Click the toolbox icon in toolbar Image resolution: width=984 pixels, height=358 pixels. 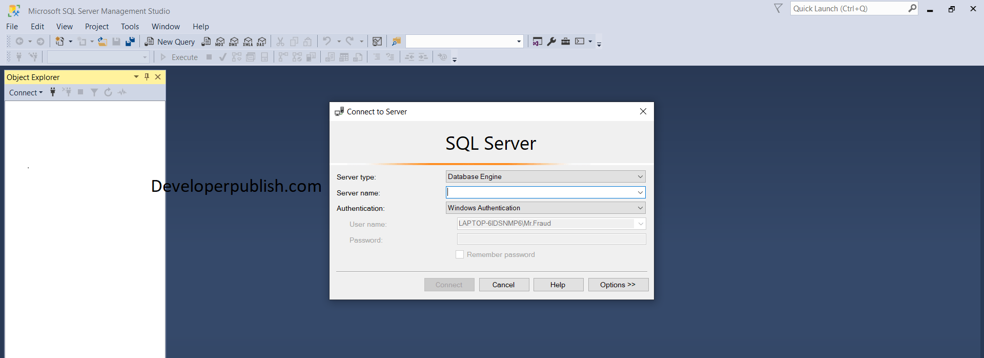click(565, 42)
